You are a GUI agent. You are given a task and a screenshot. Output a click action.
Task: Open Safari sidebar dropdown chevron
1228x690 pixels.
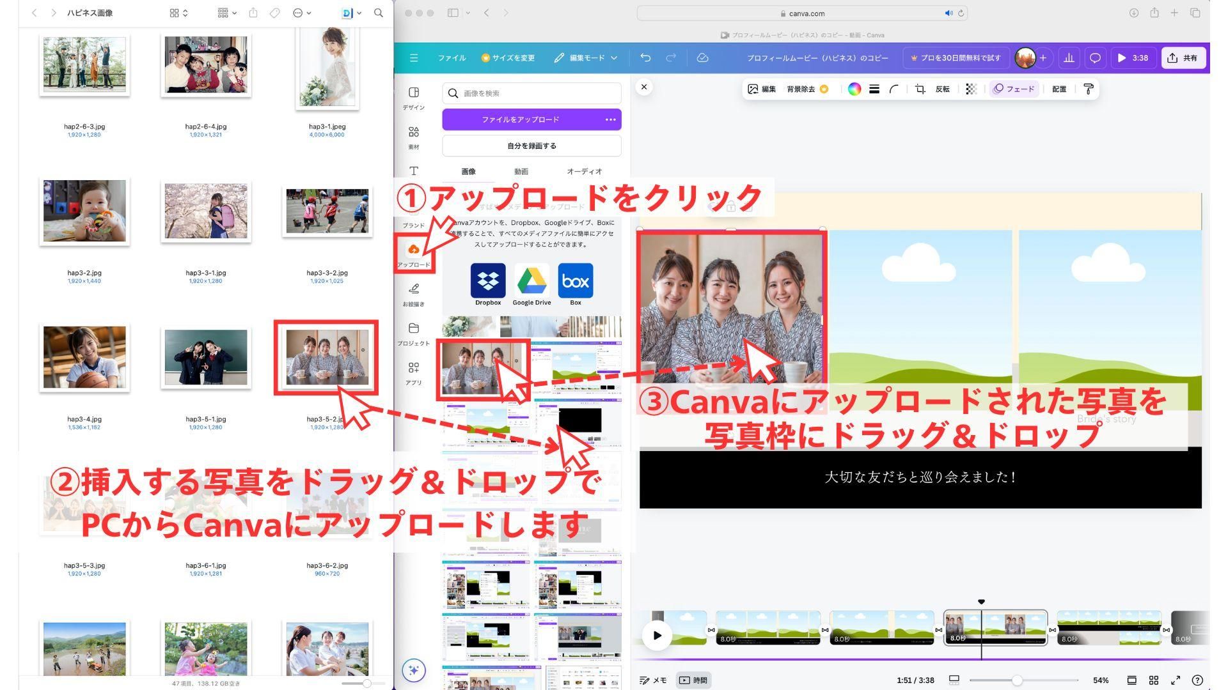[468, 13]
